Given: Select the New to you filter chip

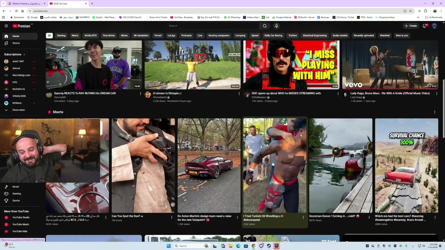Looking at the screenshot, I should [402, 35].
